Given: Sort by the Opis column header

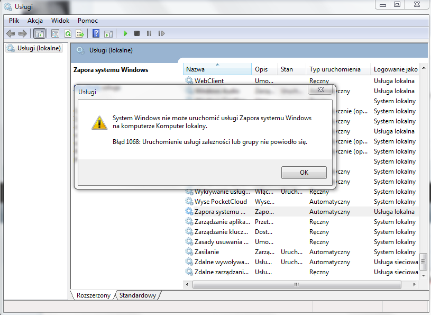Looking at the screenshot, I should coord(264,69).
